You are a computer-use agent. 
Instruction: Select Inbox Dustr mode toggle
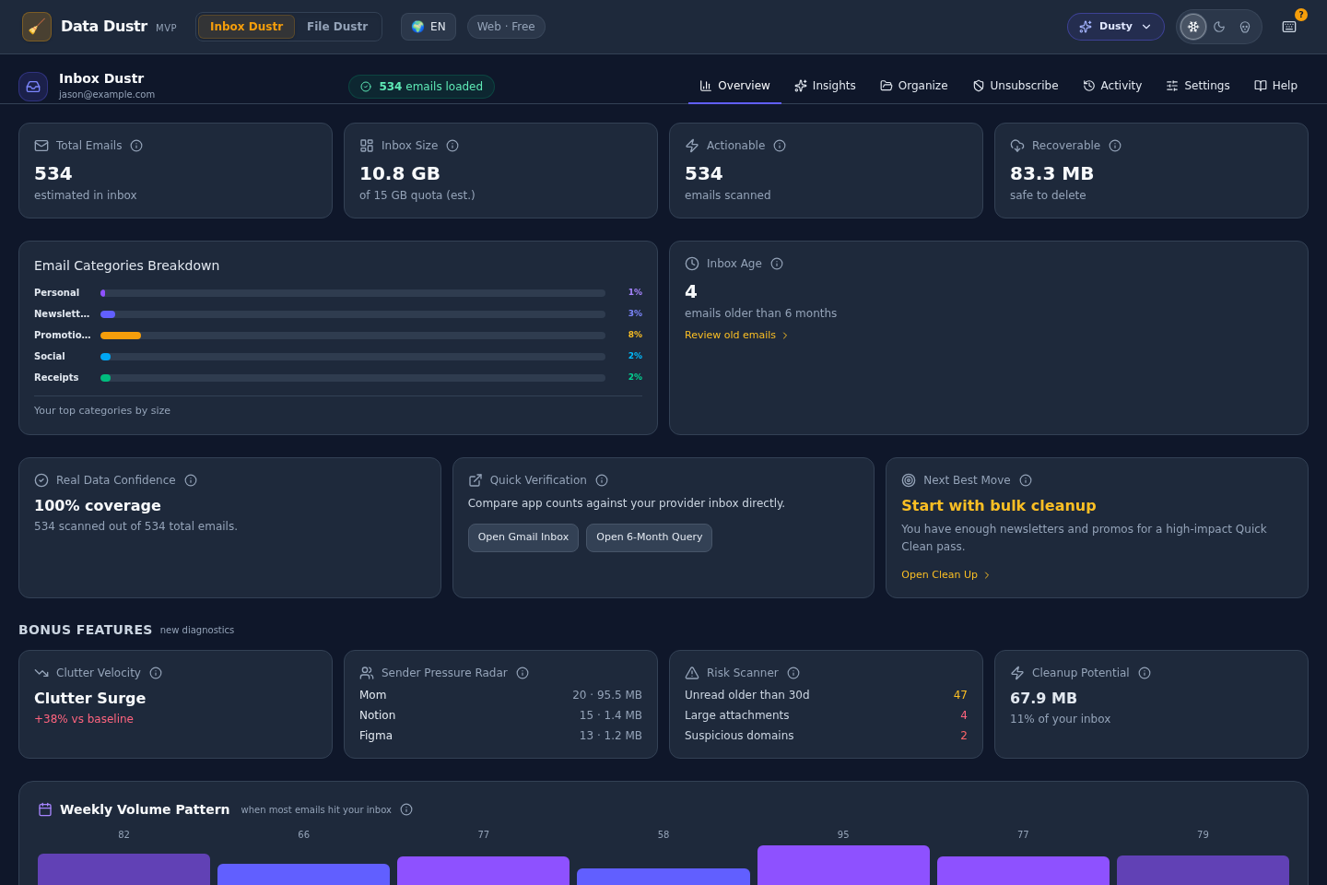click(246, 27)
